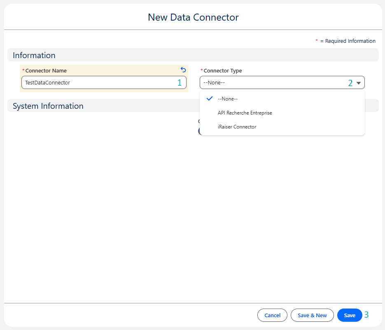Pick --None-- in the Connector Type menu
This screenshot has width=385, height=330.
[x=228, y=98]
